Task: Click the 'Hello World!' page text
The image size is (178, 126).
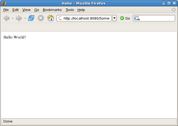Action: pos(15,37)
